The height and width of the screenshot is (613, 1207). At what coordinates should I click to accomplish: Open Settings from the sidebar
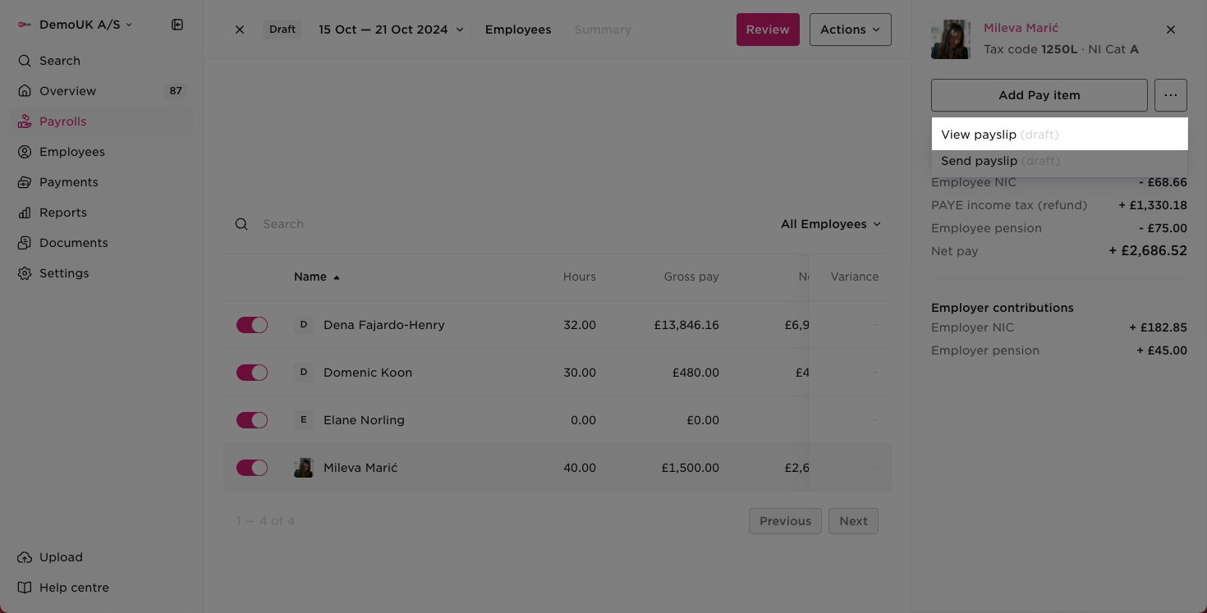[x=64, y=272]
